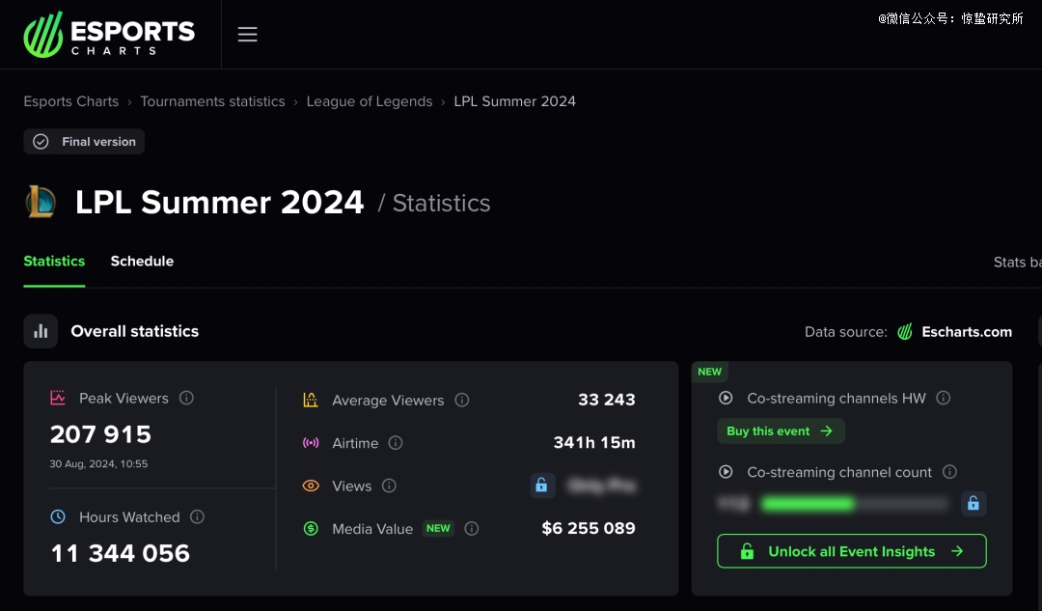
Task: Open the hamburger navigation menu
Action: tap(247, 35)
